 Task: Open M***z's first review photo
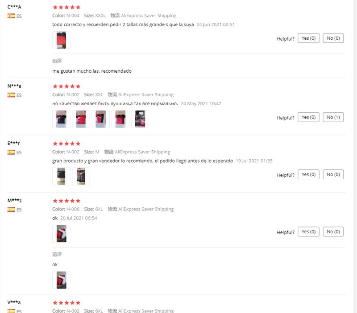click(61, 234)
